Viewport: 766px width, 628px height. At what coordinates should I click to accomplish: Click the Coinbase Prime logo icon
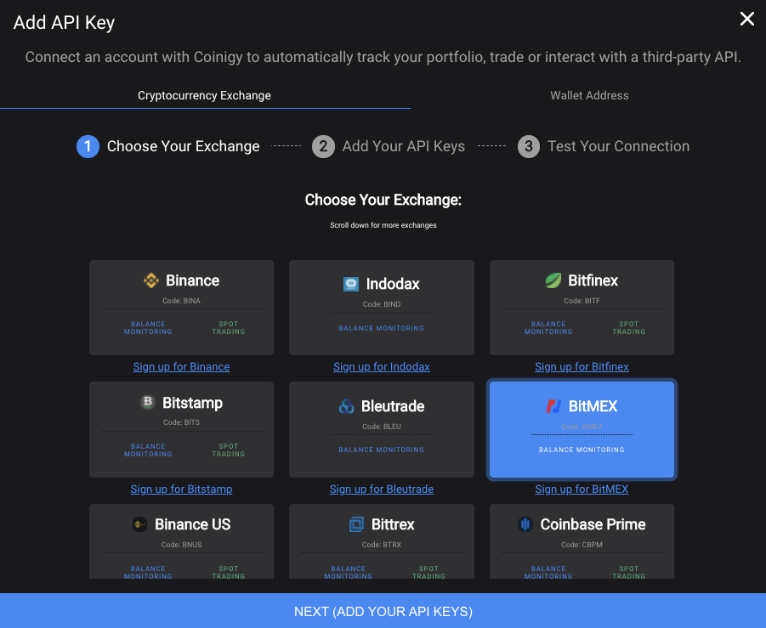click(x=525, y=524)
